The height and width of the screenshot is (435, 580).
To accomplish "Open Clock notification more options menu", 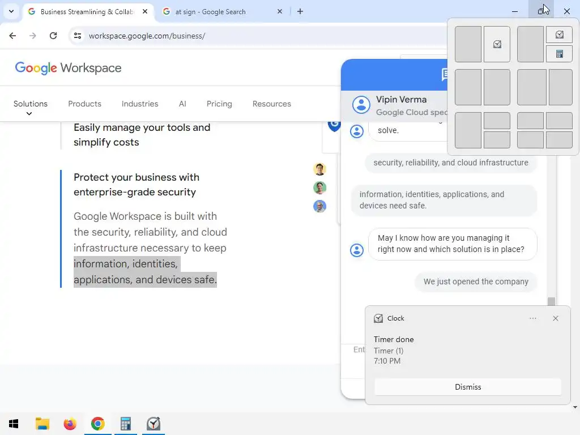I will click(x=532, y=318).
